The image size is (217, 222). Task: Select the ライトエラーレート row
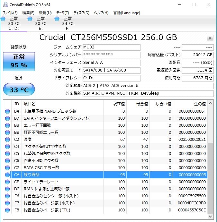(105, 182)
